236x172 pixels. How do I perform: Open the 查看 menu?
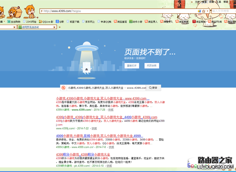pyautogui.click(x=204, y=2)
